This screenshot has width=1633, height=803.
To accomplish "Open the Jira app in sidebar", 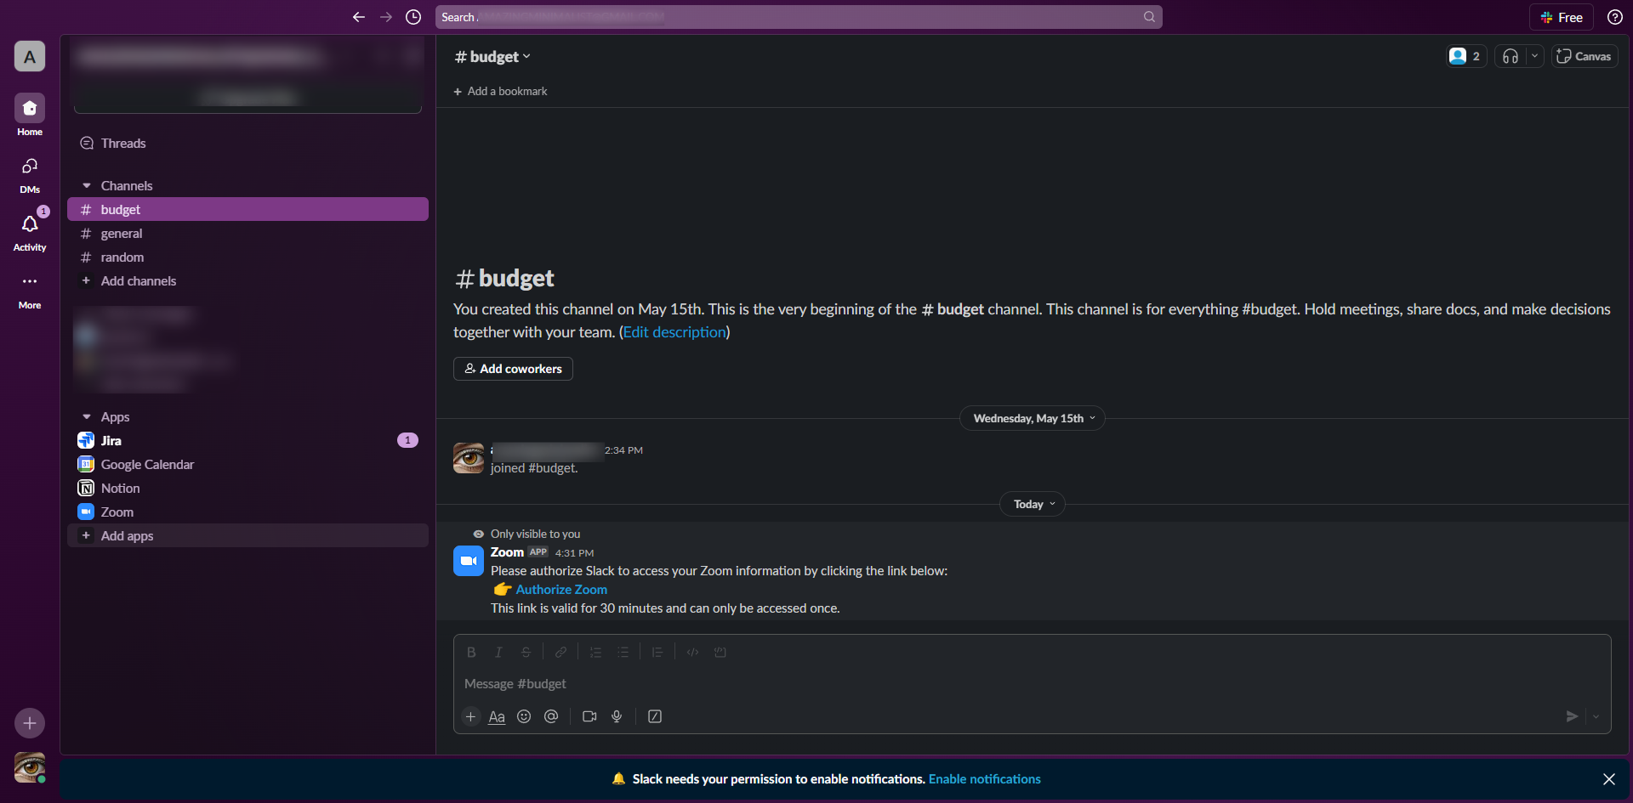I will coord(113,440).
